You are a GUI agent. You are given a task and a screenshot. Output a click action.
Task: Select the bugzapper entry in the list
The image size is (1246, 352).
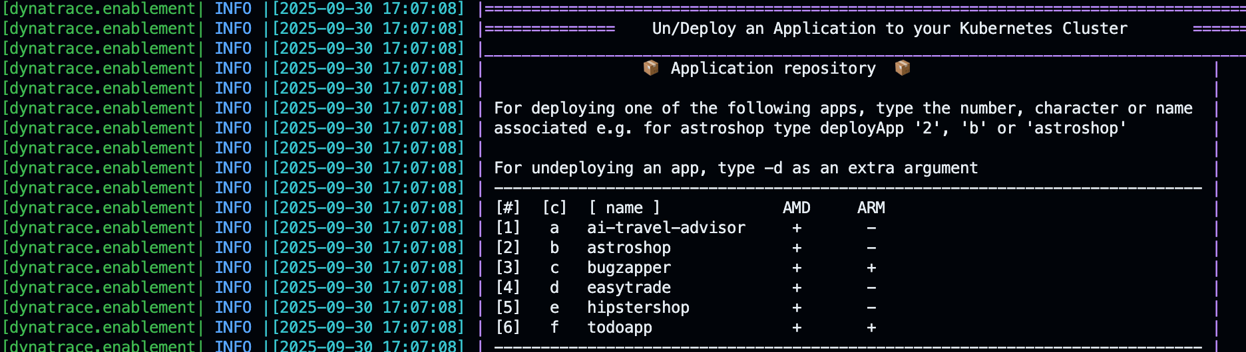tap(628, 268)
